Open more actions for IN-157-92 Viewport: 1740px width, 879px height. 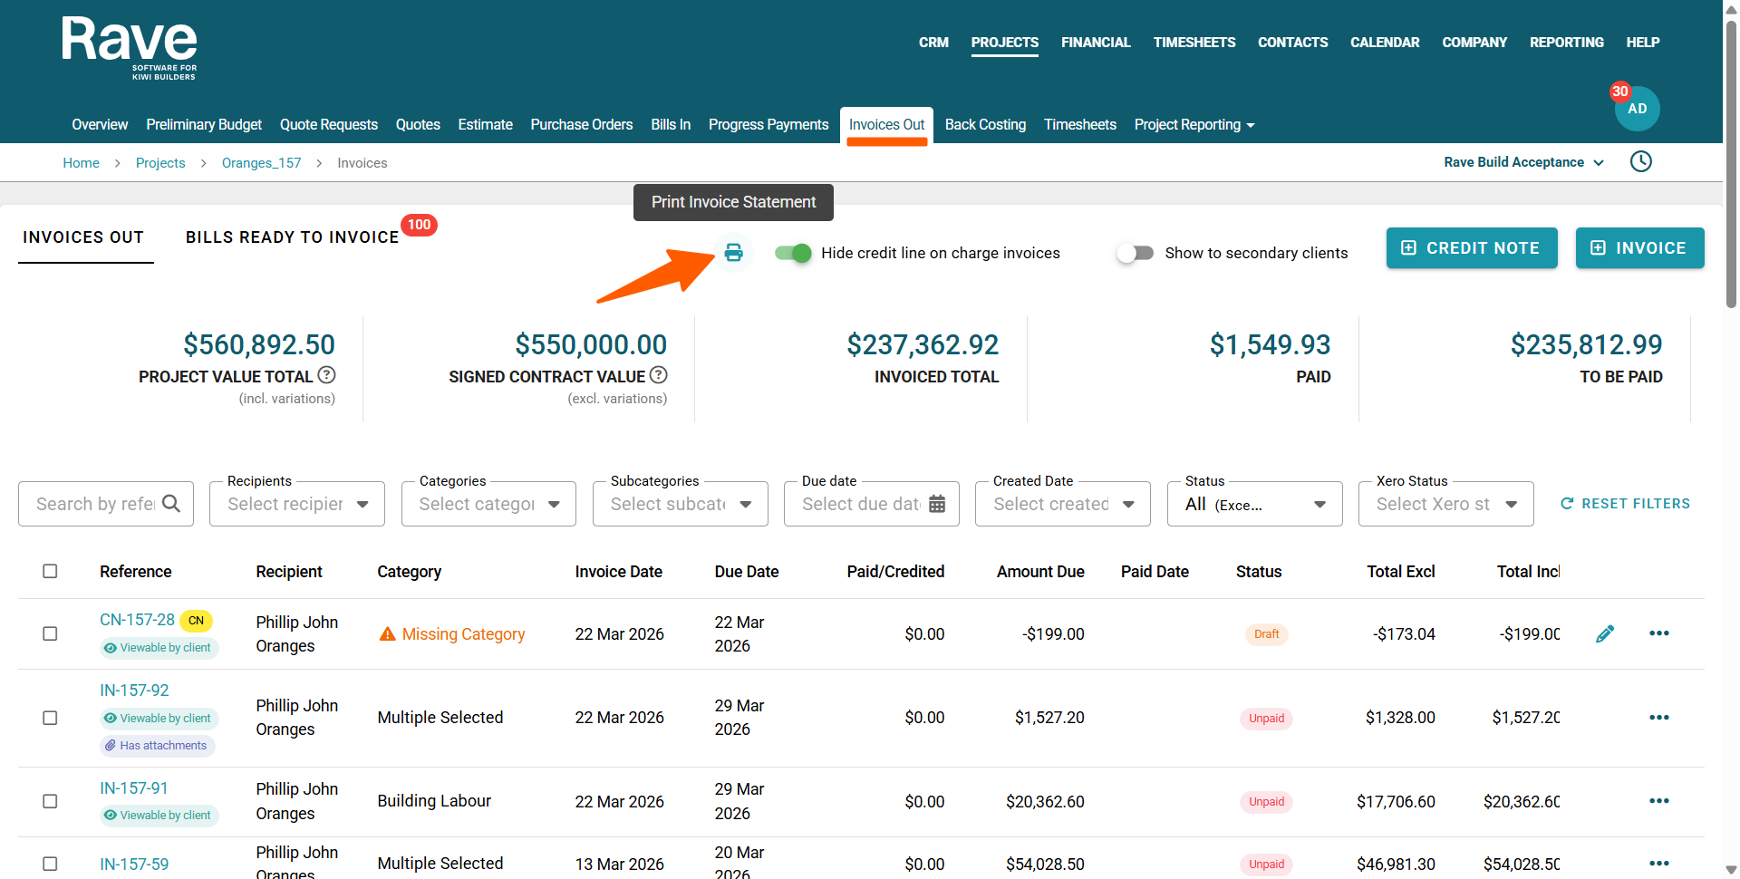pyautogui.click(x=1659, y=718)
